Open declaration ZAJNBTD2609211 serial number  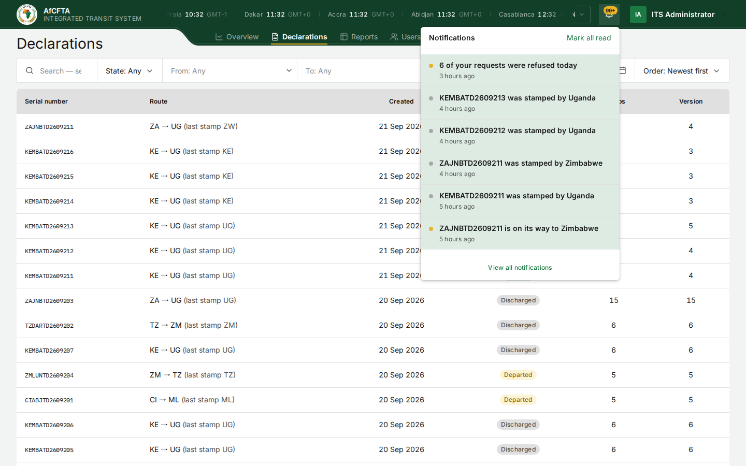tap(49, 127)
